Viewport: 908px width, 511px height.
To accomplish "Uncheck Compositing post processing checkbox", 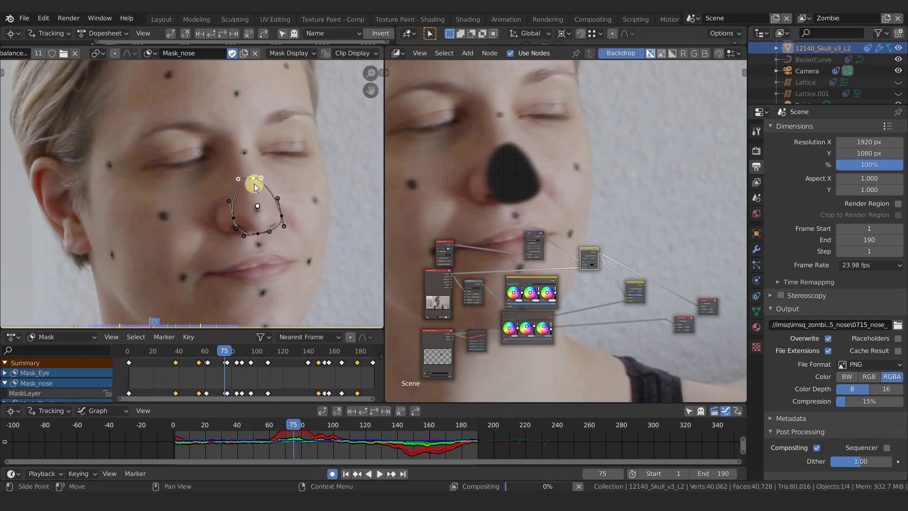I will click(x=817, y=448).
